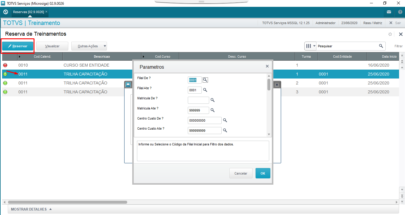405x215 pixels.
Task: Expand the Outras Ações dropdown
Action: pyautogui.click(x=105, y=46)
